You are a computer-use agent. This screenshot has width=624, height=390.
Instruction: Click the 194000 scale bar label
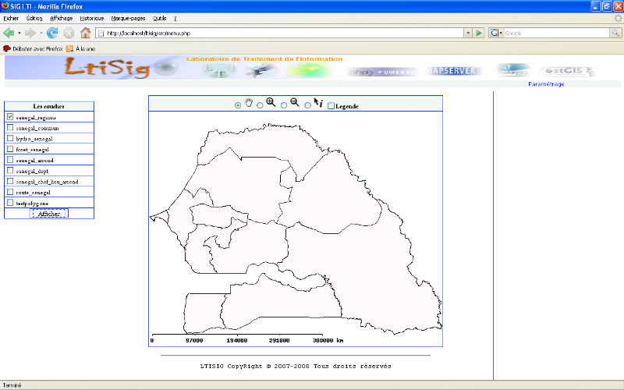point(237,341)
